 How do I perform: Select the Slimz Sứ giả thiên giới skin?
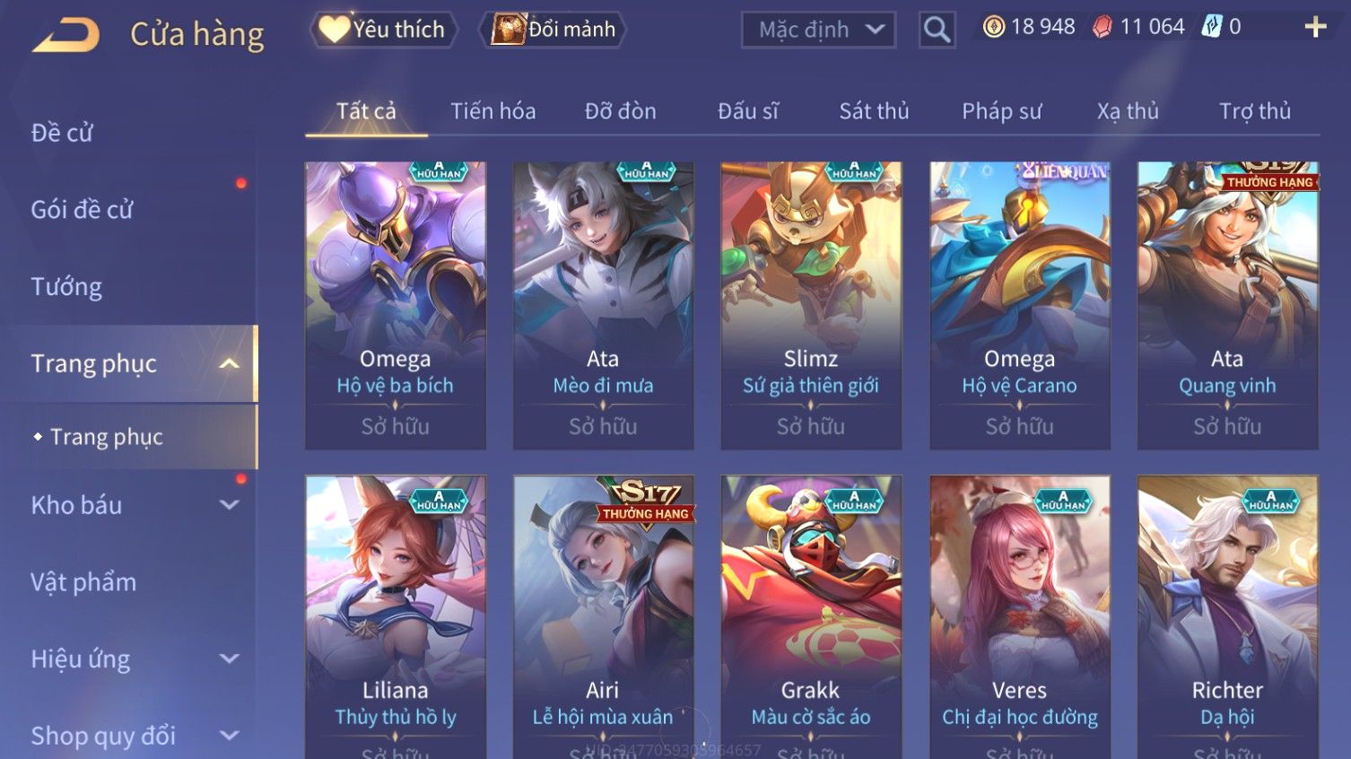tap(811, 306)
